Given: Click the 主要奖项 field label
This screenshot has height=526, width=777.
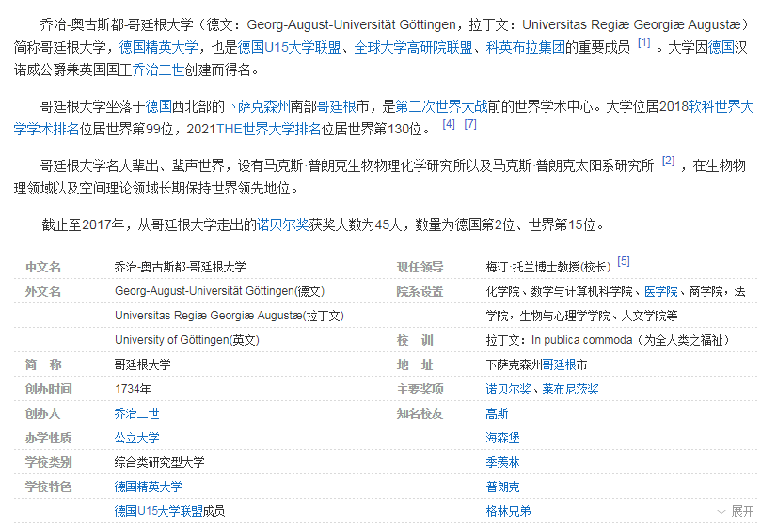Looking at the screenshot, I should point(420,389).
